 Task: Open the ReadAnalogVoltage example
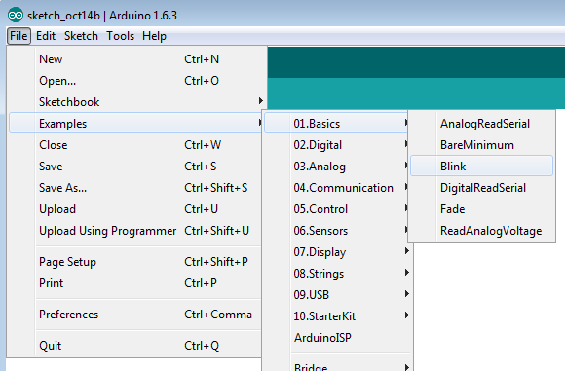pyautogui.click(x=481, y=231)
